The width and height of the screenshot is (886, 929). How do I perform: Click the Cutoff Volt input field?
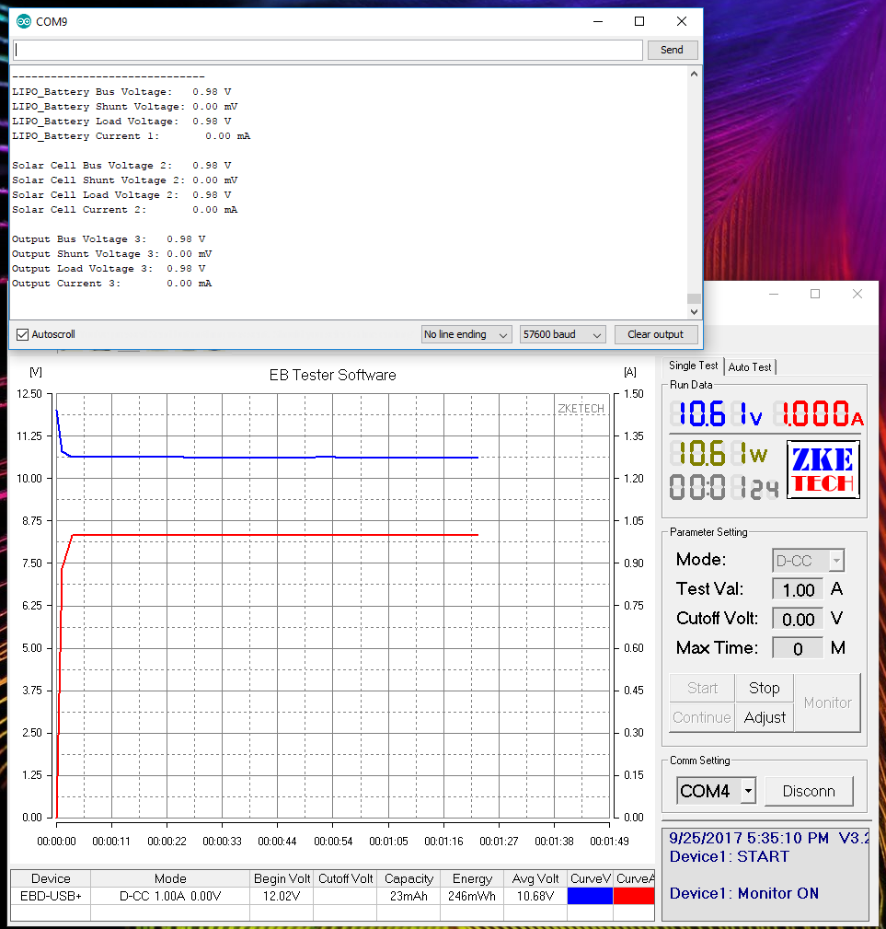tap(798, 619)
